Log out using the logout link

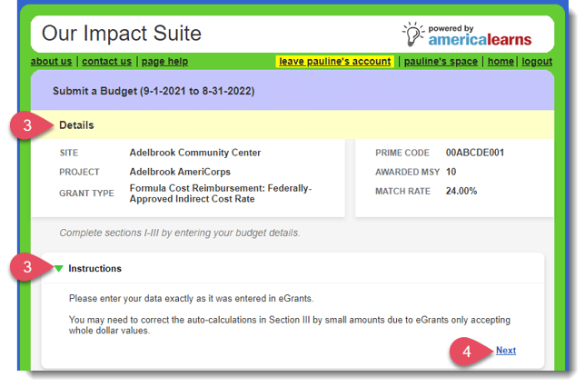[x=537, y=62]
